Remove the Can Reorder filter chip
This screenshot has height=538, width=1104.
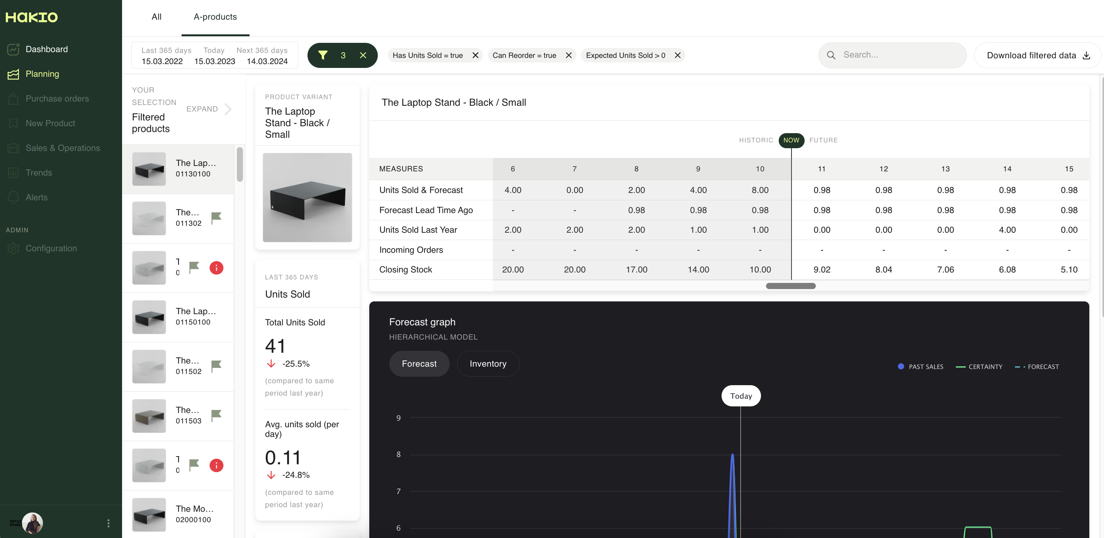coord(569,55)
